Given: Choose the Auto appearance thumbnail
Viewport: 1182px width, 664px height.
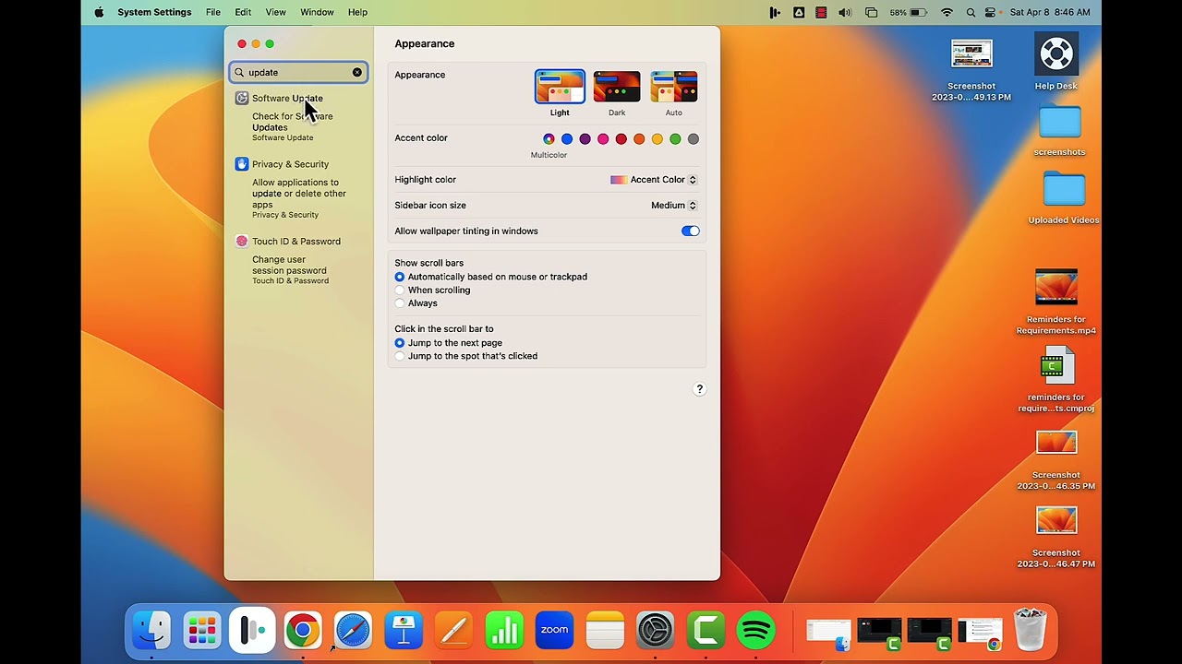Looking at the screenshot, I should tap(674, 87).
